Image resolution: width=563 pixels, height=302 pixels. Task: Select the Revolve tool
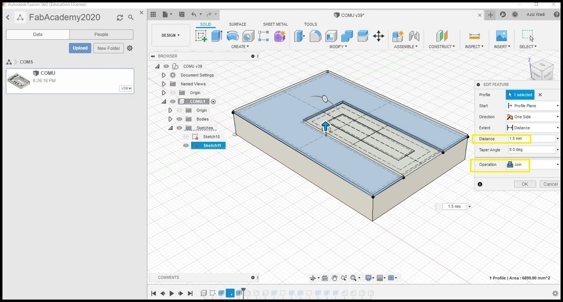[x=232, y=36]
